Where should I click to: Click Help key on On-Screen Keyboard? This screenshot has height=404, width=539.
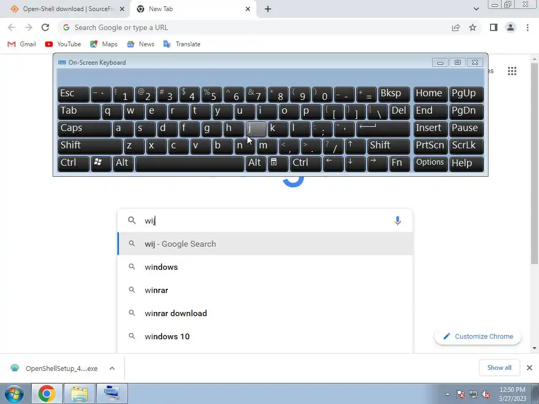466,163
